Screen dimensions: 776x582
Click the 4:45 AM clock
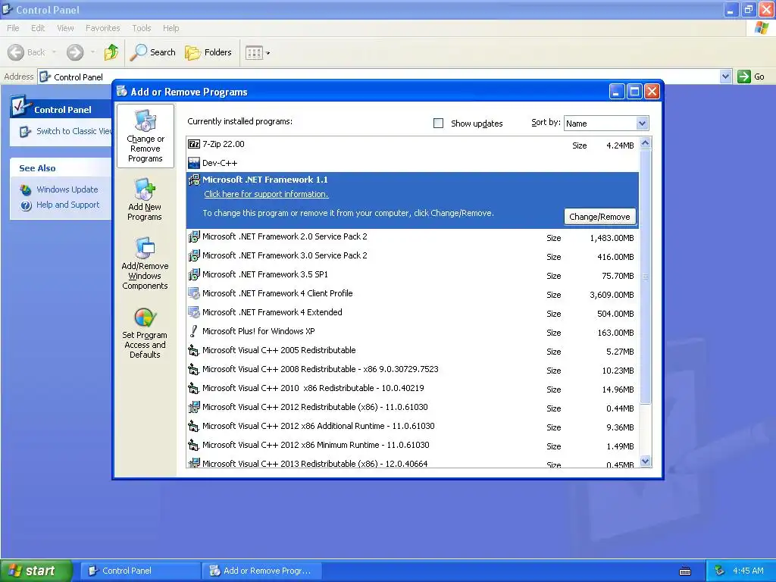pos(748,571)
